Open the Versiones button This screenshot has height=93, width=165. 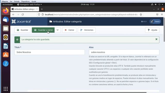tap(87, 30)
